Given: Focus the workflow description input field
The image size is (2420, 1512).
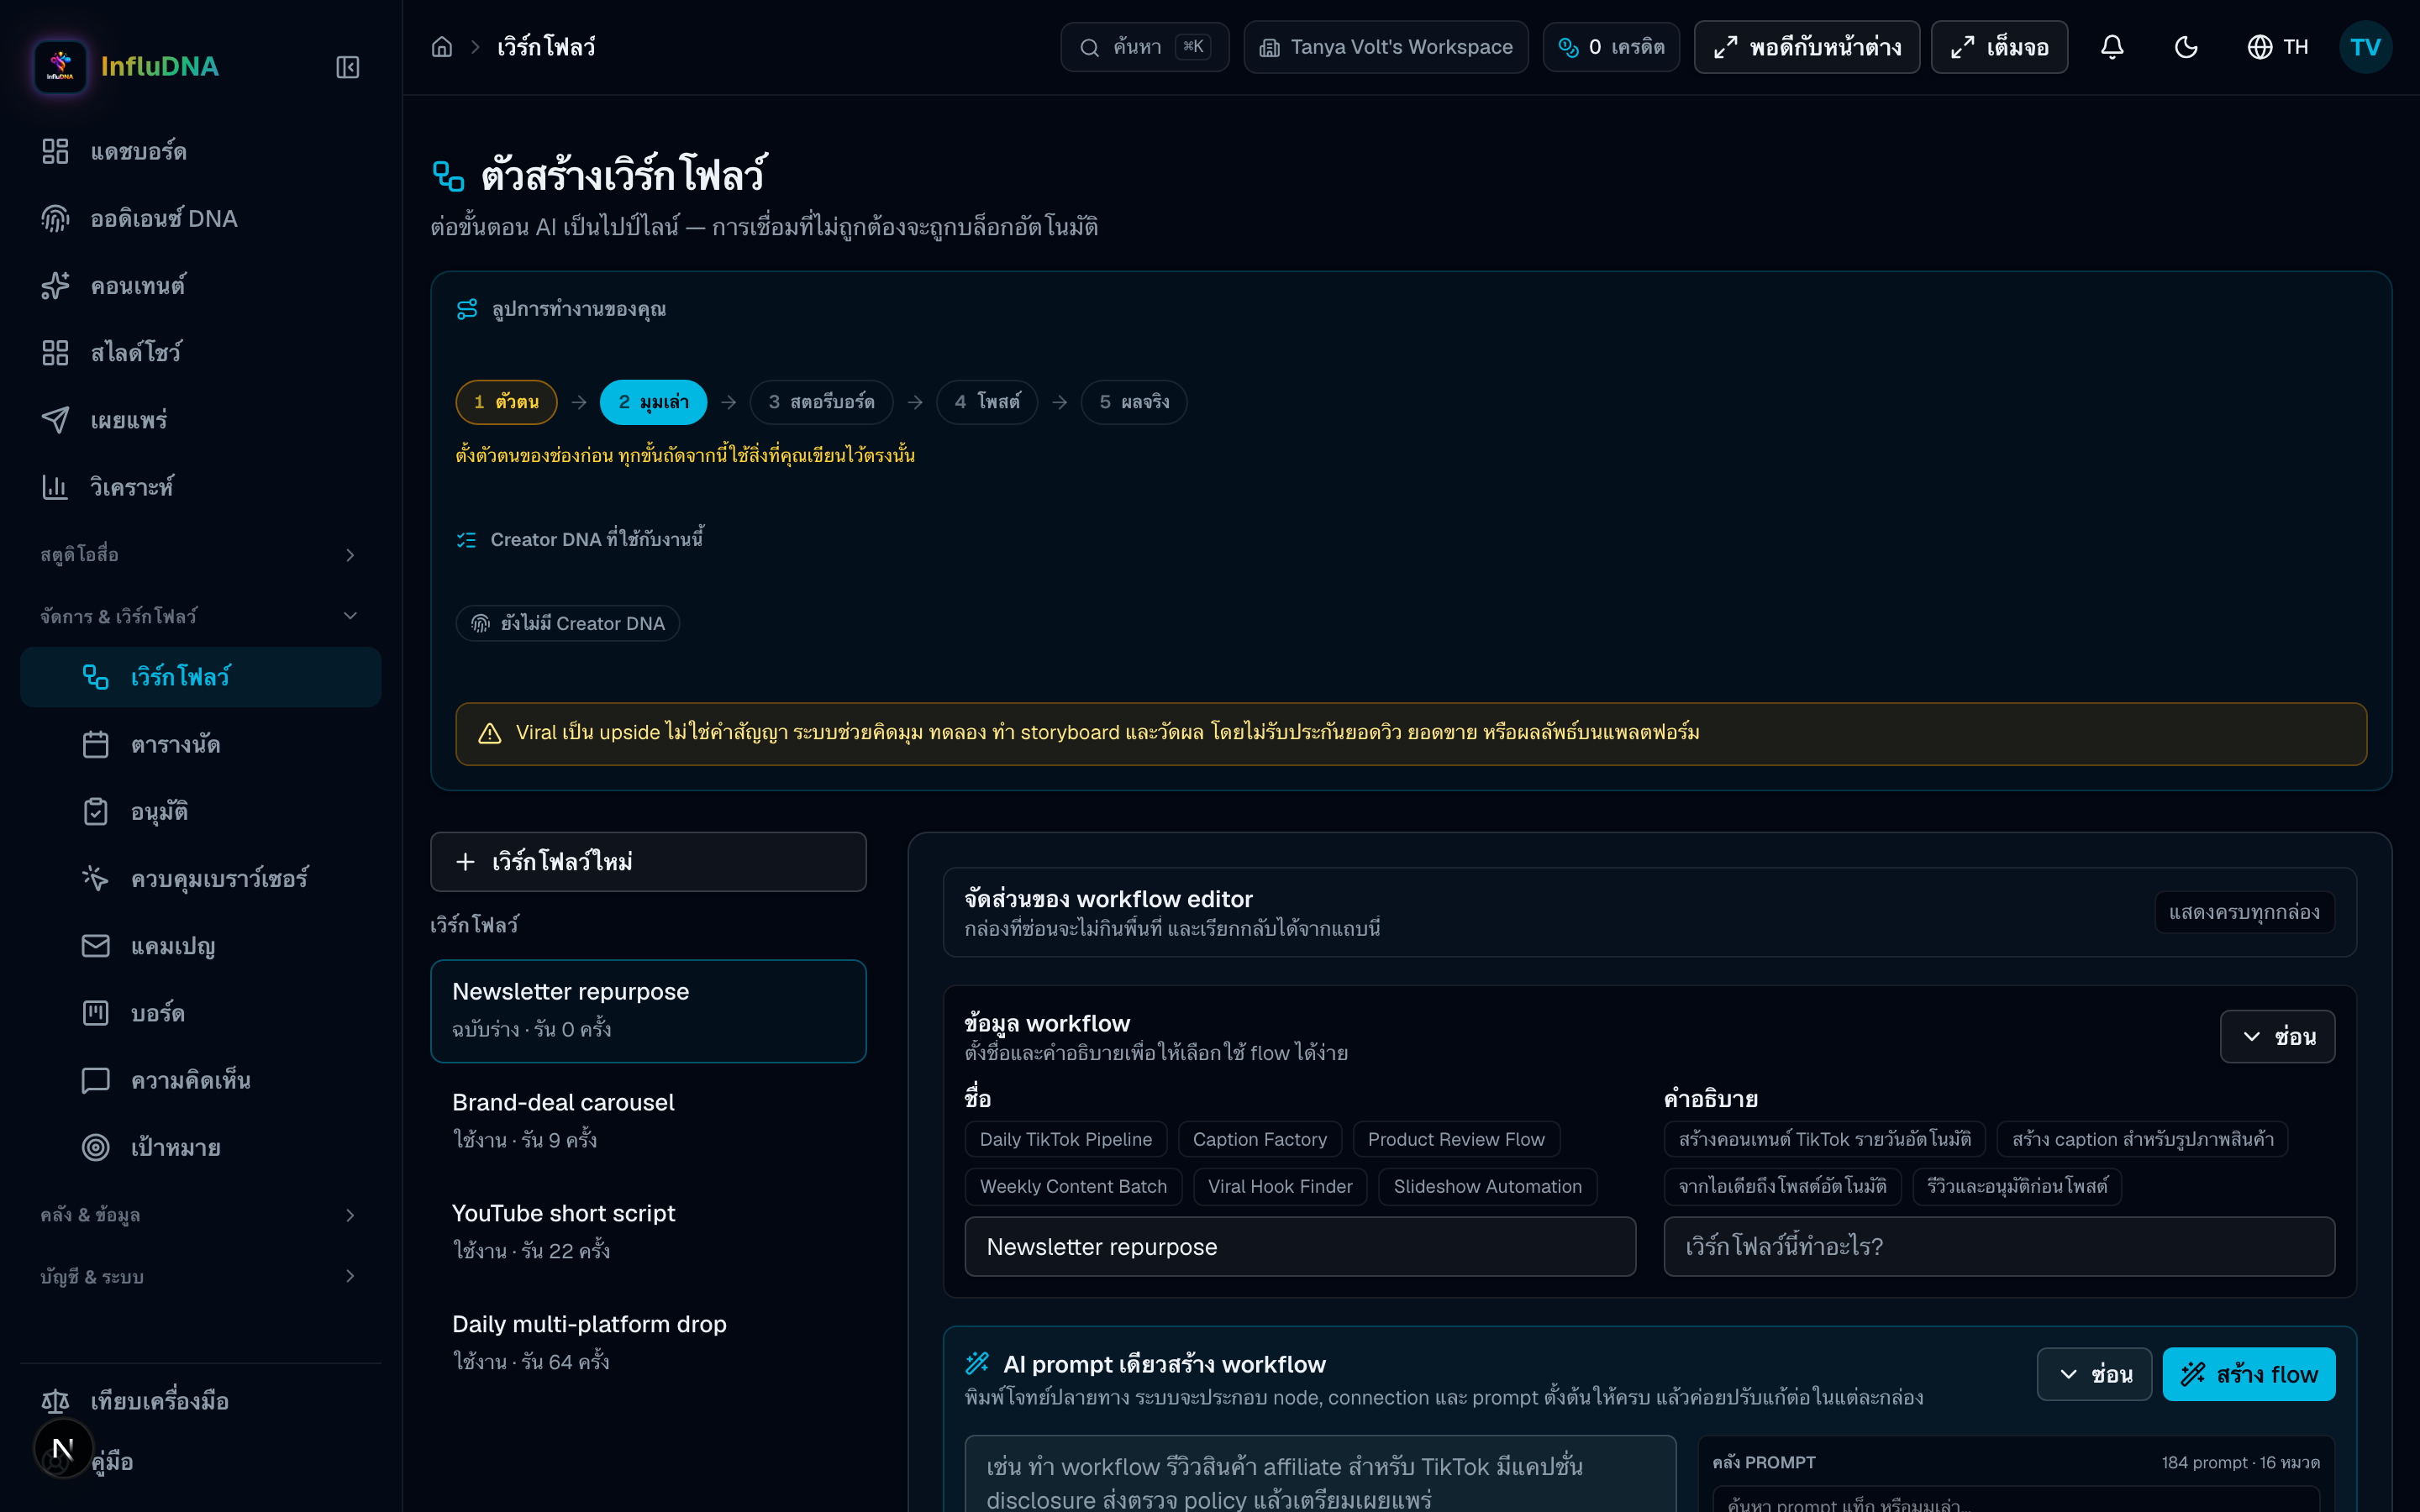Looking at the screenshot, I should pos(1998,1246).
